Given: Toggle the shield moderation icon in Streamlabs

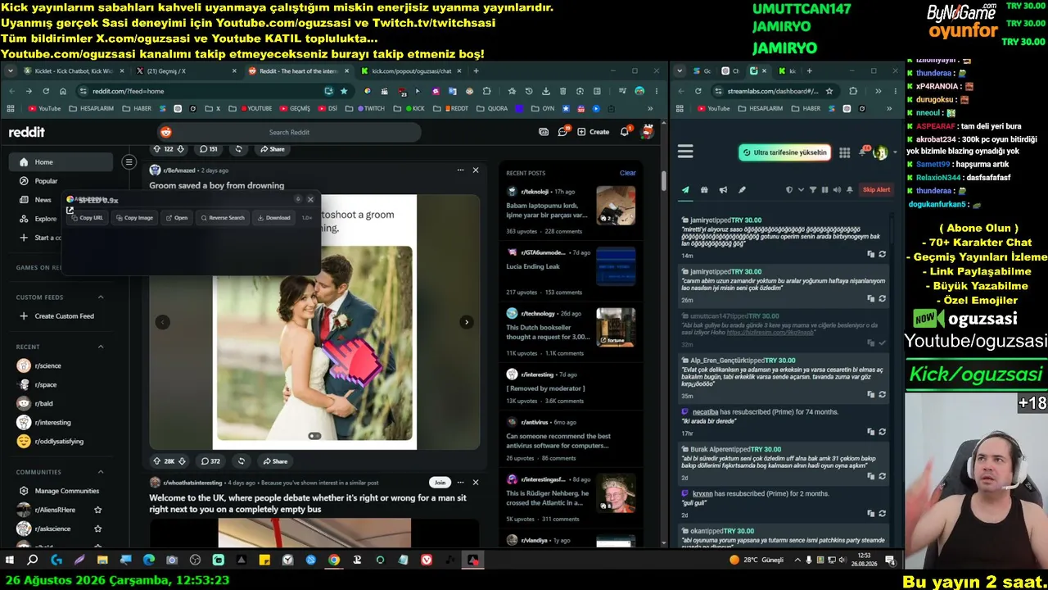Looking at the screenshot, I should coord(789,190).
